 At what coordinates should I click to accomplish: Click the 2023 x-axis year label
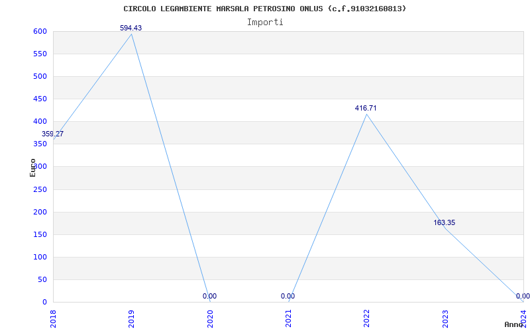(x=445, y=318)
